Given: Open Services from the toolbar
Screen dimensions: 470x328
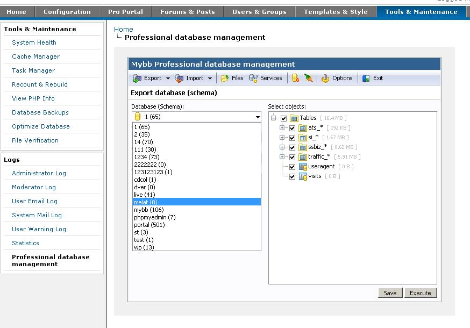Looking at the screenshot, I should [253, 79].
